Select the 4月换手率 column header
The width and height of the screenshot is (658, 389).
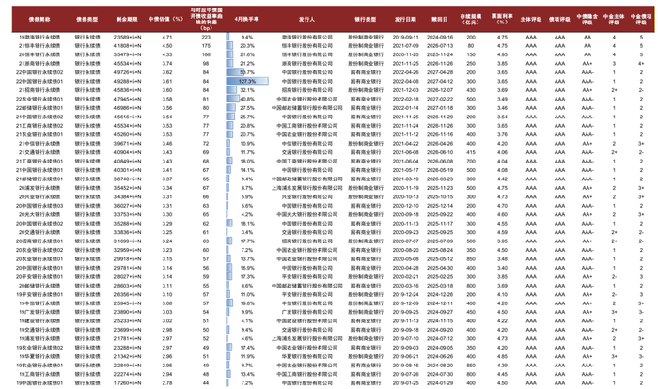246,19
